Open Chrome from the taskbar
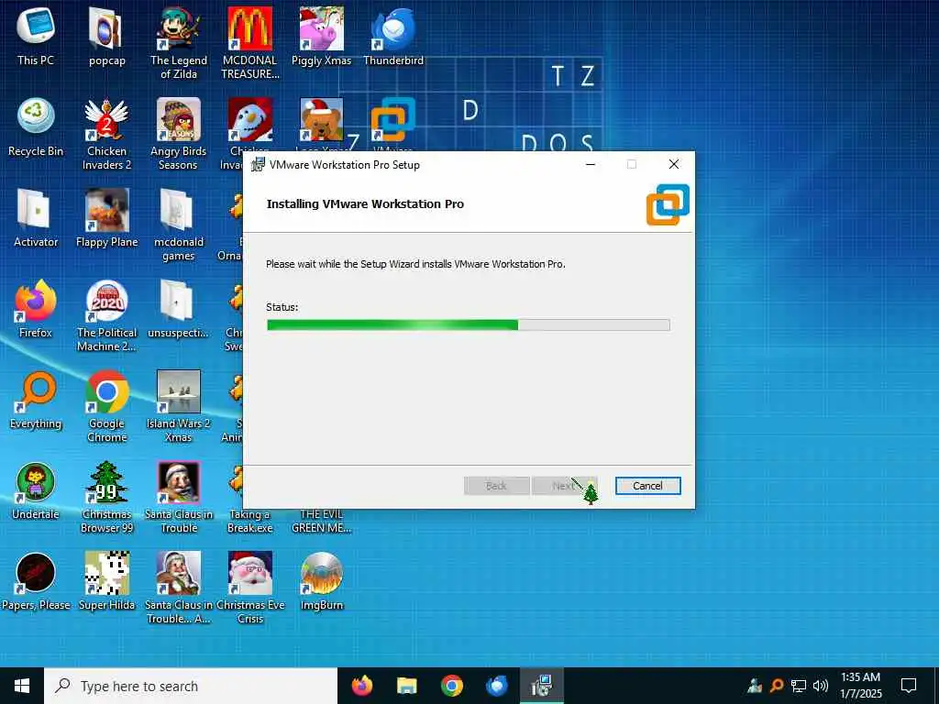Viewport: 939px width, 704px height. (x=451, y=686)
